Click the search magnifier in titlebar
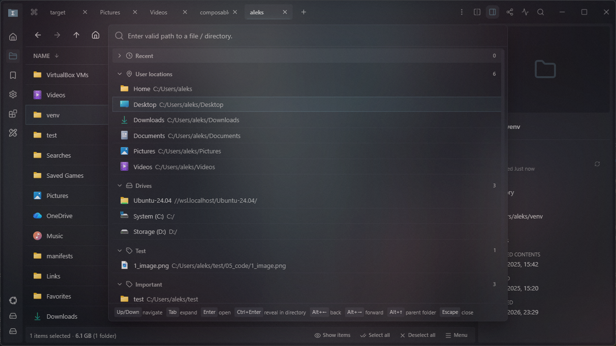This screenshot has height=346, width=616. click(541, 12)
